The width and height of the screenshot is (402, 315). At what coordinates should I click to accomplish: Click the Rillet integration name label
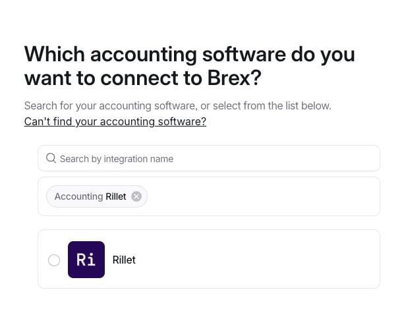[x=124, y=260]
